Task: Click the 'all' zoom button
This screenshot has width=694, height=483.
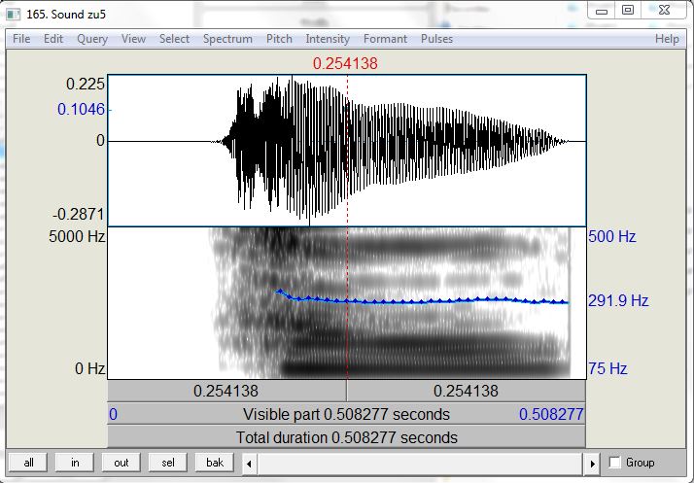Action: coord(28,463)
